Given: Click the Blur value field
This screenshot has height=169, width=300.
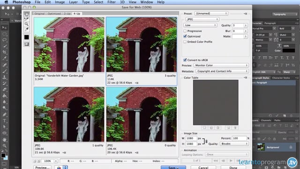Looking at the screenshot, I should (x=238, y=31).
